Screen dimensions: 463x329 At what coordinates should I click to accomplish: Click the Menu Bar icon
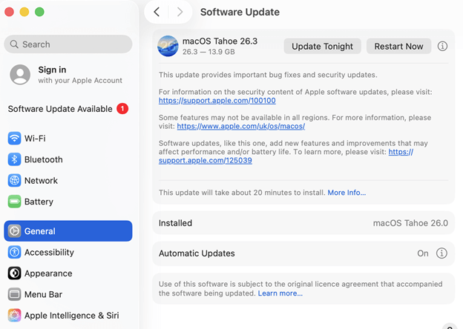click(x=14, y=294)
